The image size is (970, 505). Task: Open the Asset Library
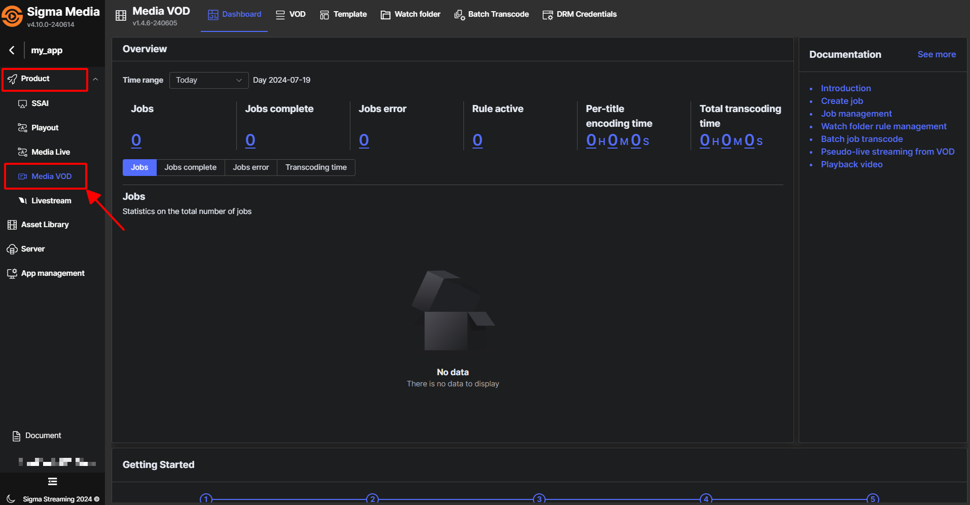point(45,225)
